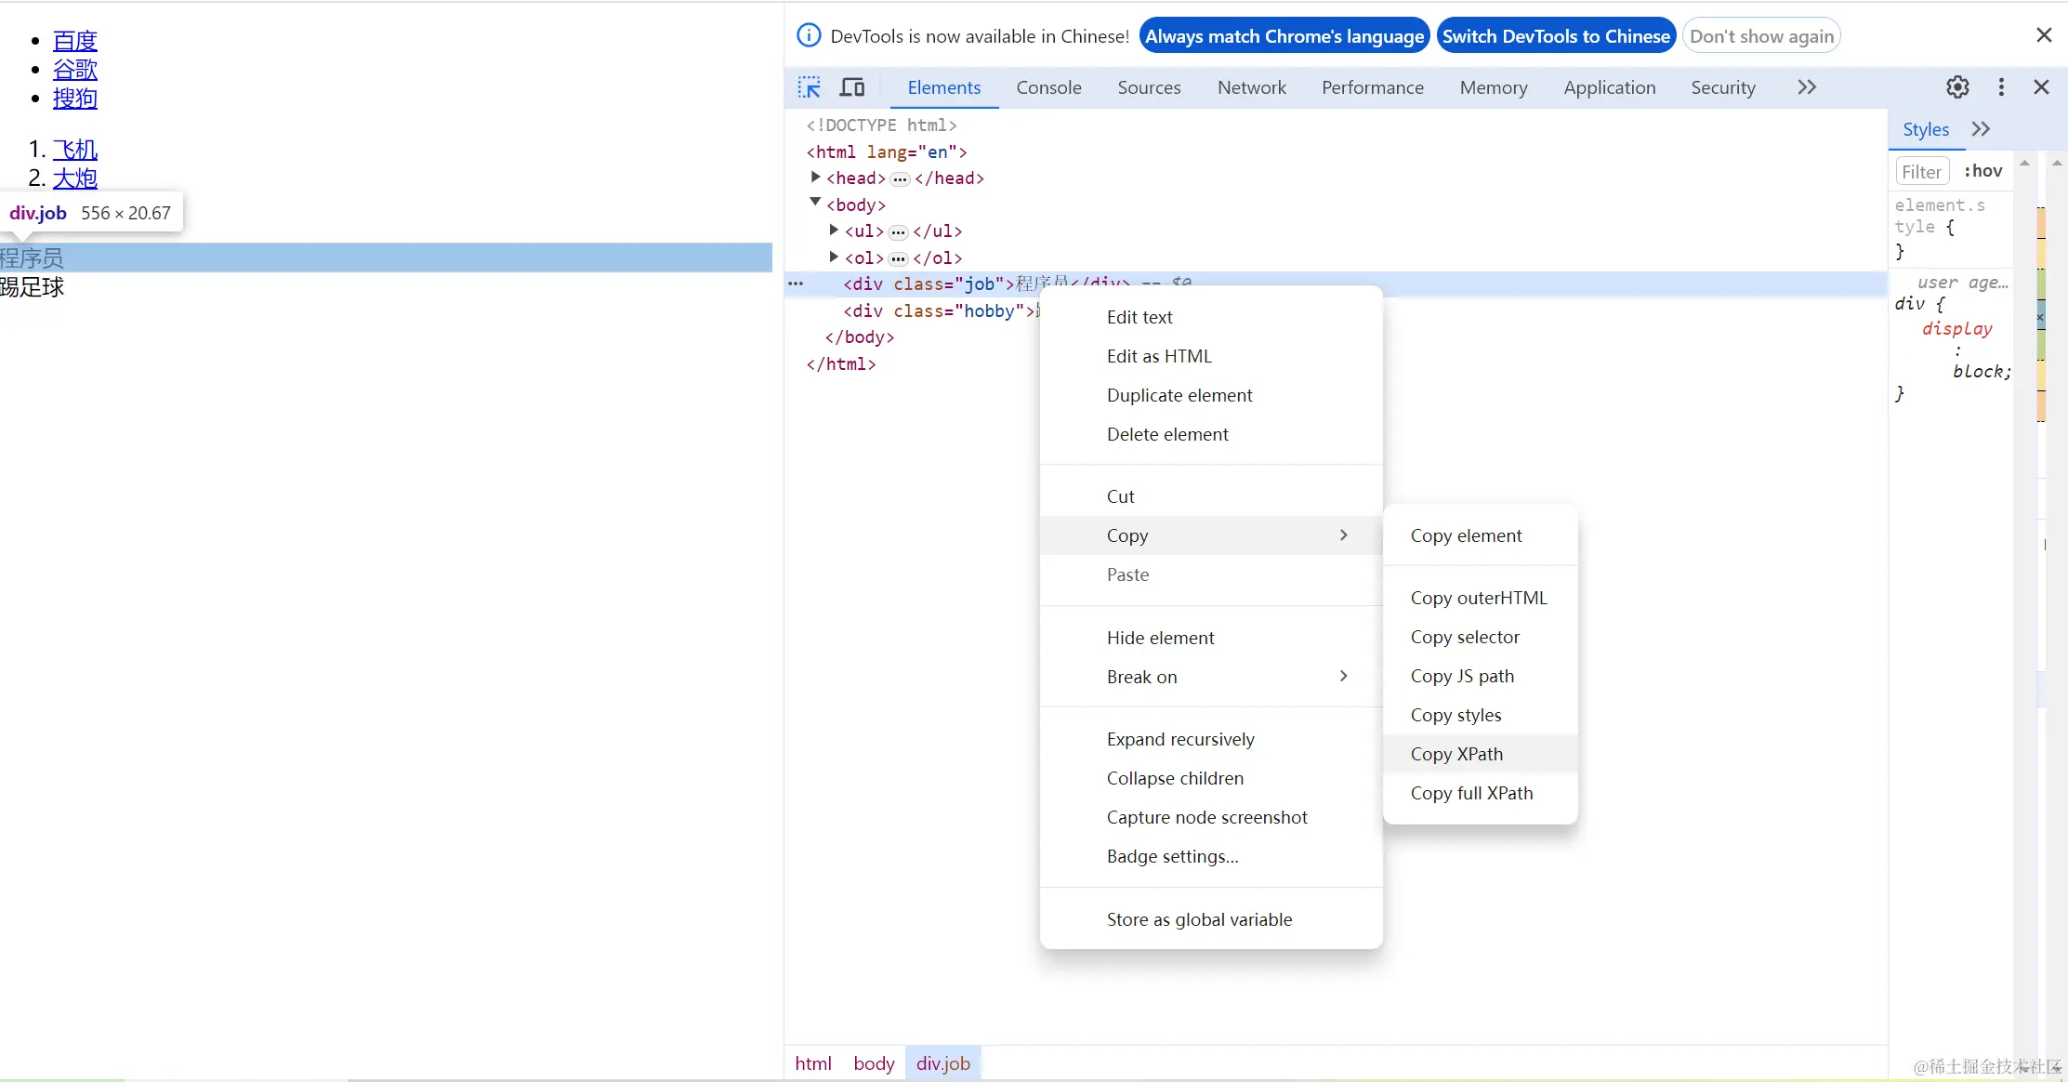The image size is (2068, 1082).
Task: Expand the head element node
Action: (x=815, y=177)
